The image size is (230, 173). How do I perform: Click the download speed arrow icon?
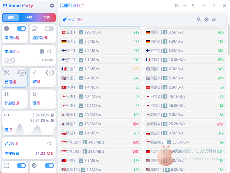click(52, 120)
